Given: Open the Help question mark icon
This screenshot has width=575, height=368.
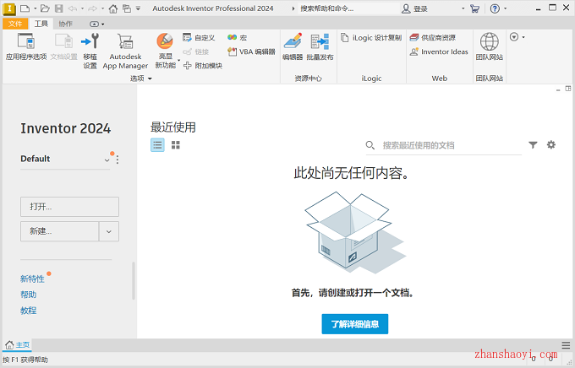Looking at the screenshot, I should coord(495,8).
